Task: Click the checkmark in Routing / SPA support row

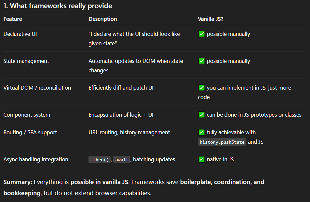Action: point(202,132)
